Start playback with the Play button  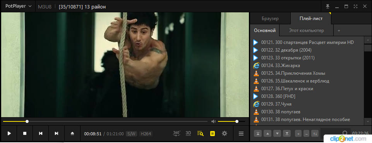[9, 133]
